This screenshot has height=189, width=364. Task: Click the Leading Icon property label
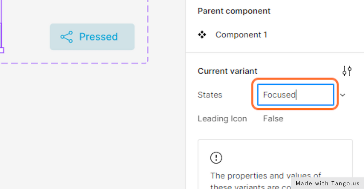tap(222, 119)
